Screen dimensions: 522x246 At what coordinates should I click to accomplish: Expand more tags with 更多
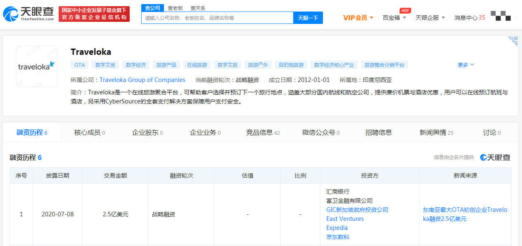coord(466,65)
